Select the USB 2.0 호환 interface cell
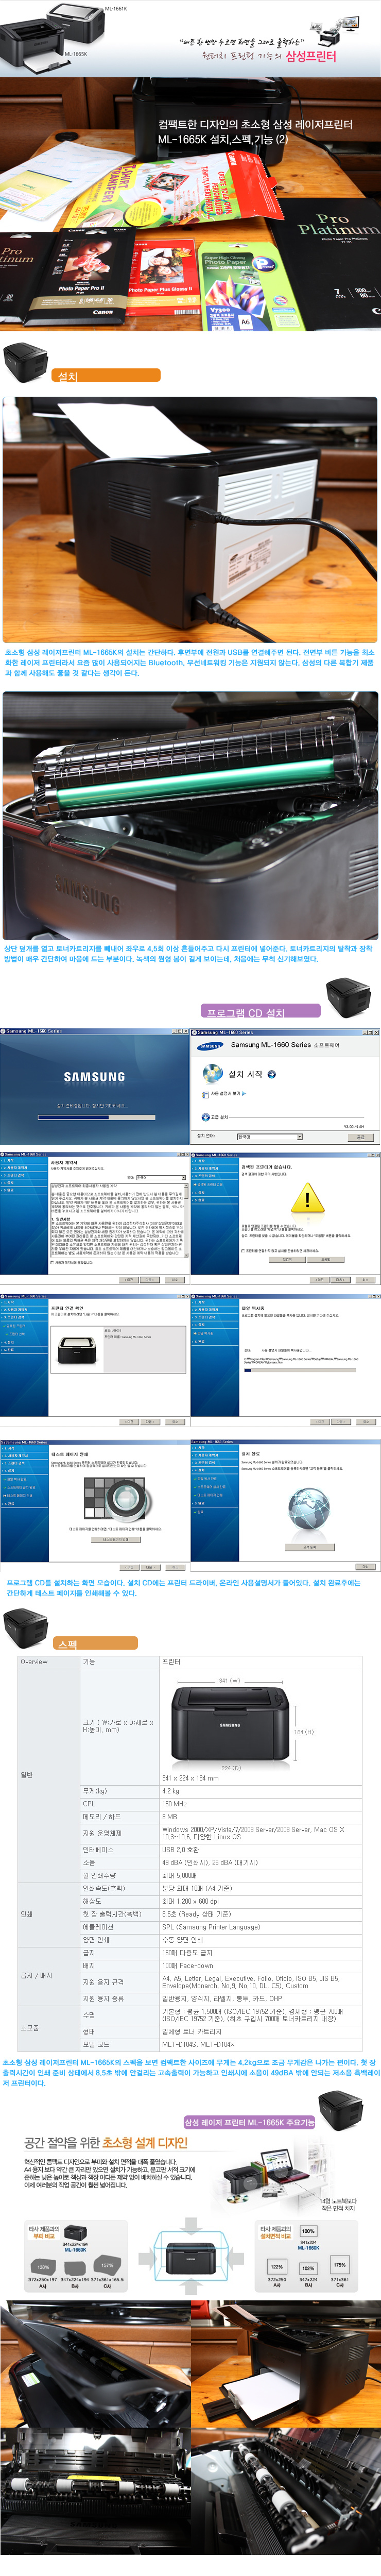This screenshot has height=2576, width=381. (x=260, y=1850)
